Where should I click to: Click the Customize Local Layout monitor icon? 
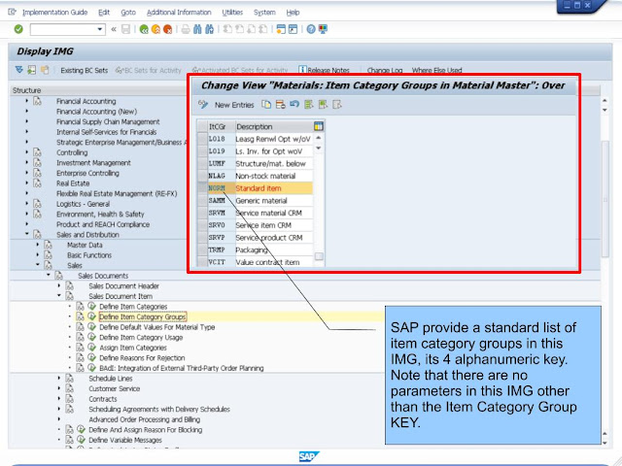pos(324,29)
